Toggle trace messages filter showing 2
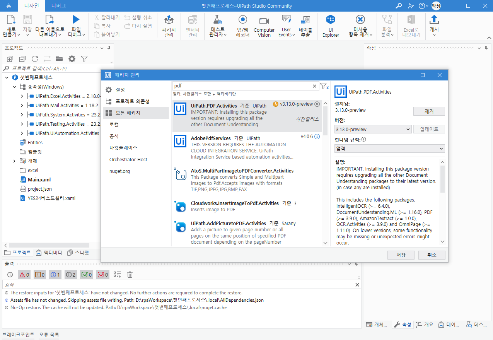The height and width of the screenshot is (340, 493). (x=71, y=275)
